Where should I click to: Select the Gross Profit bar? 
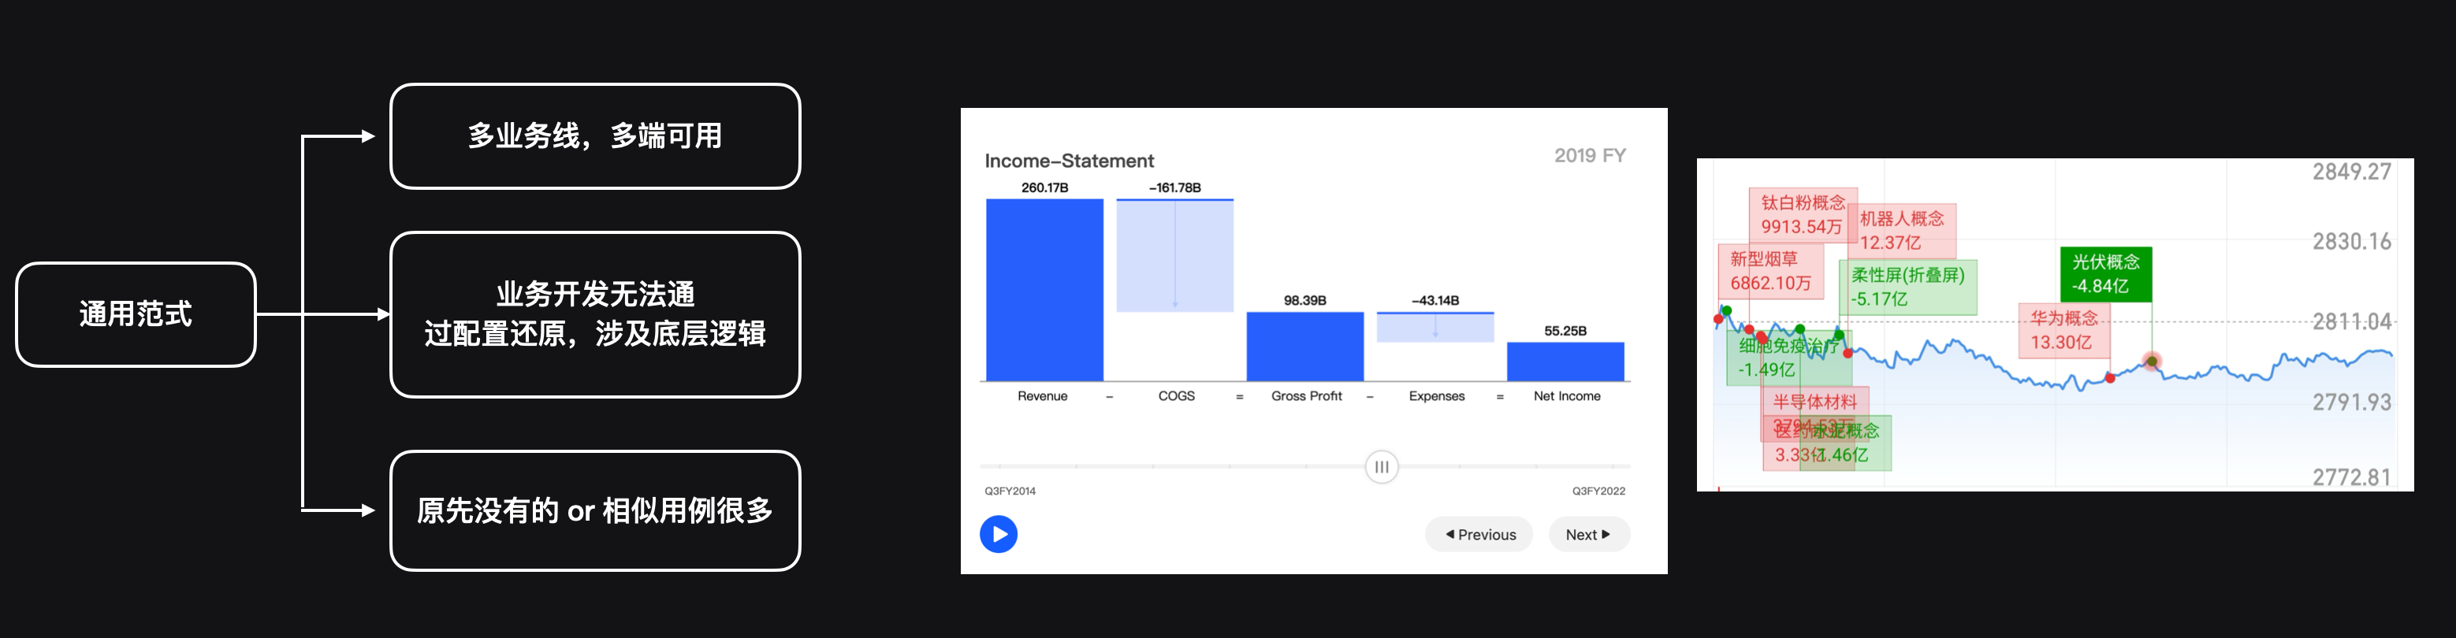click(1304, 346)
